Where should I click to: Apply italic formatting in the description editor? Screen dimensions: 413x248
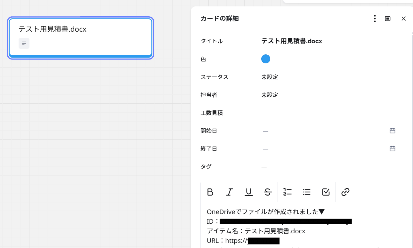point(229,192)
